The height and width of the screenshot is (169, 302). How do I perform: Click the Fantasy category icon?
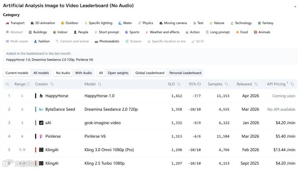[259, 23]
